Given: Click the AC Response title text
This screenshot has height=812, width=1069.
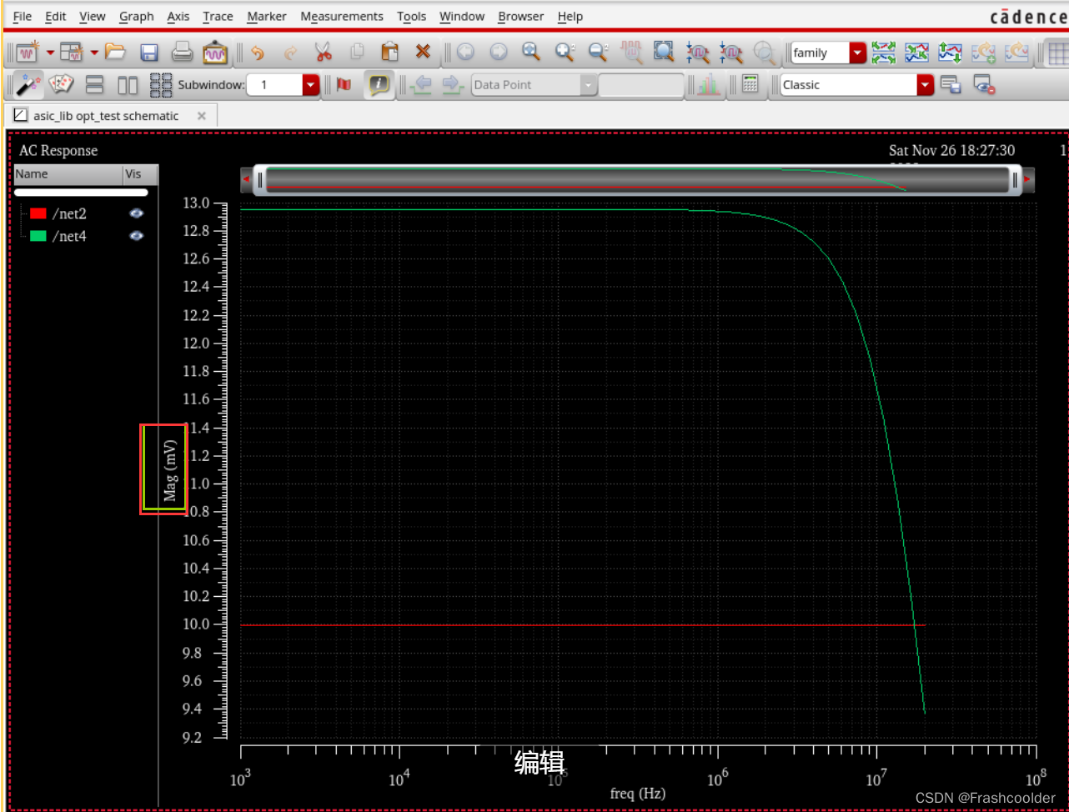Looking at the screenshot, I should [x=58, y=150].
